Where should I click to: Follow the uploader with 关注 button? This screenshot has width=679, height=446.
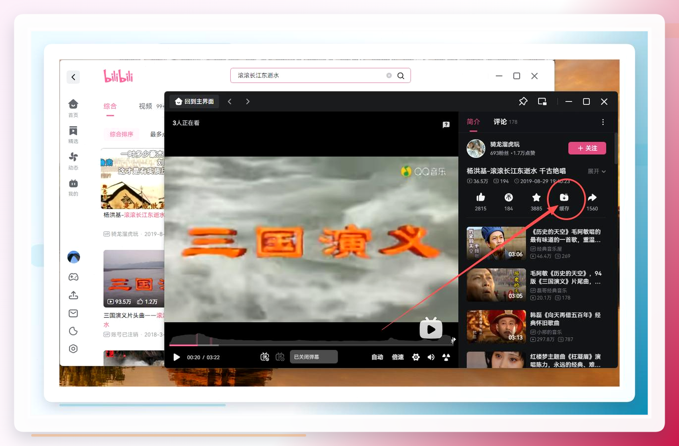(x=587, y=148)
